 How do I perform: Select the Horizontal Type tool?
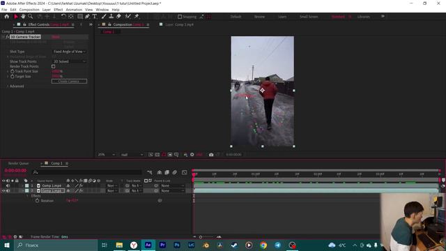click(95, 17)
